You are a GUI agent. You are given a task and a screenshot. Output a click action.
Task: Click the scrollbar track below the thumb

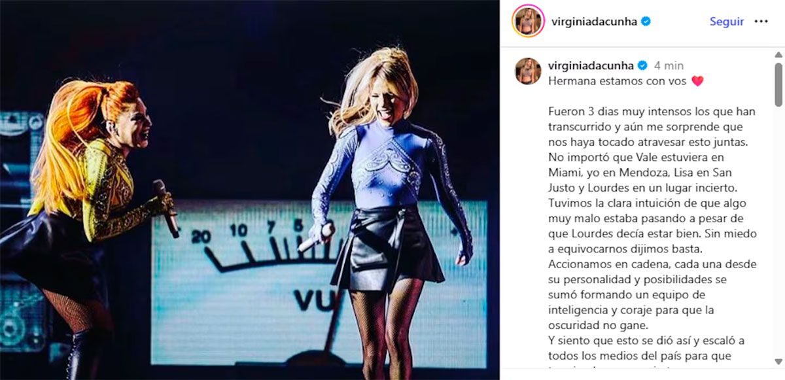(778, 242)
